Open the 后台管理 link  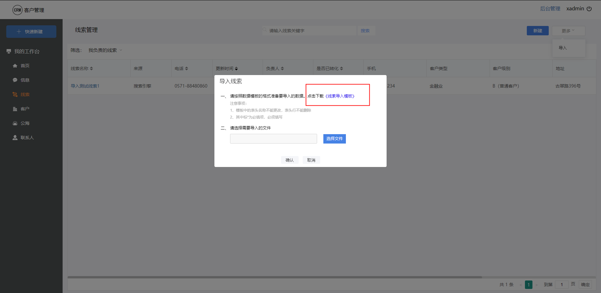point(550,9)
